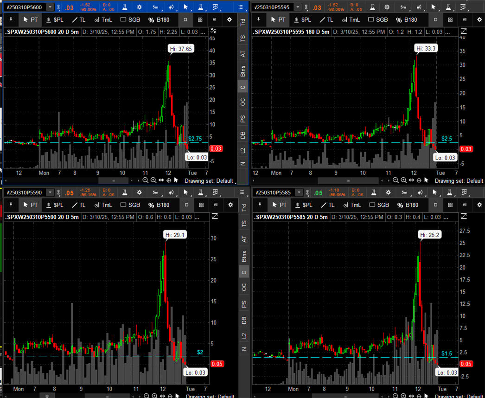
Task: Click crosshair pan icon under P5600 chart
Action: coord(169,180)
